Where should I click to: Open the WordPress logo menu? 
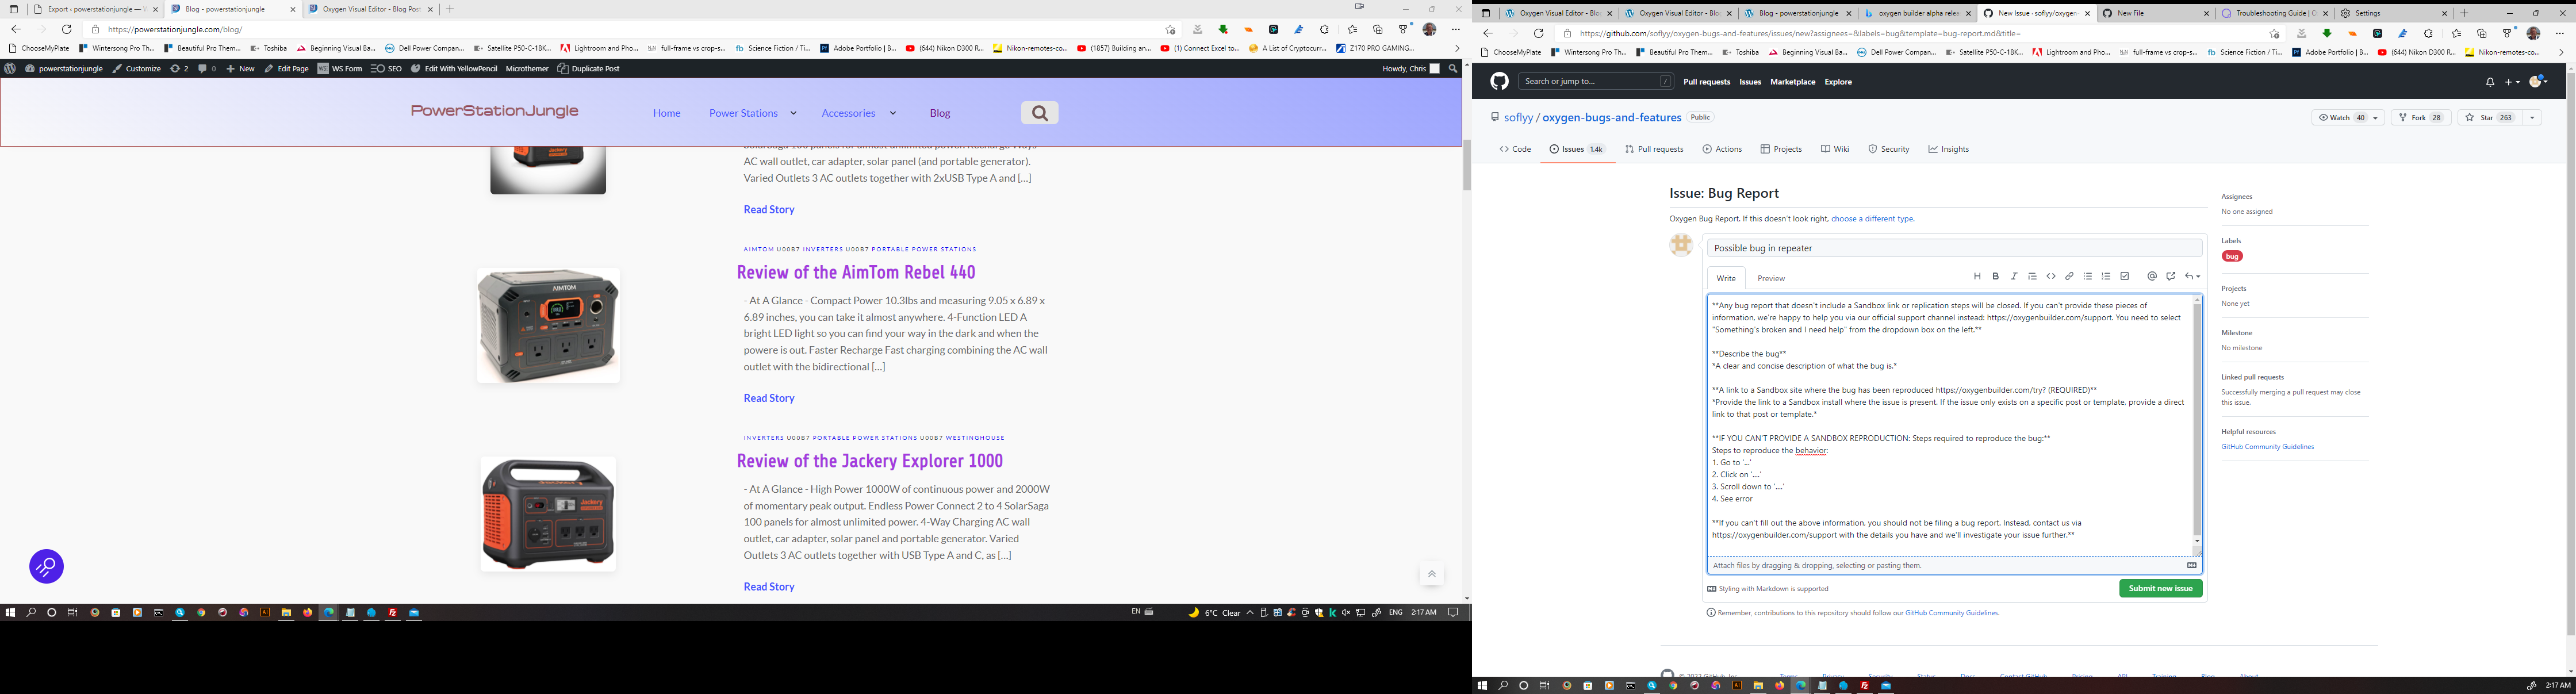(9, 68)
